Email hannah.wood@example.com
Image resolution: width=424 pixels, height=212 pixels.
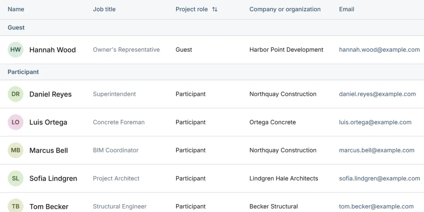(x=379, y=50)
